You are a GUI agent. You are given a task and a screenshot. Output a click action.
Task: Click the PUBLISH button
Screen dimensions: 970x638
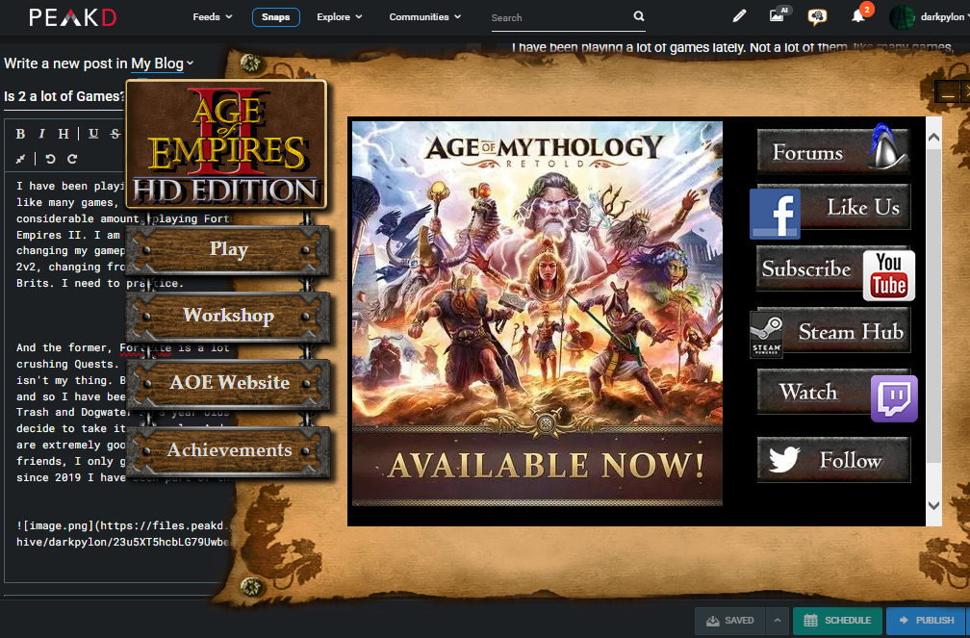pyautogui.click(x=927, y=621)
